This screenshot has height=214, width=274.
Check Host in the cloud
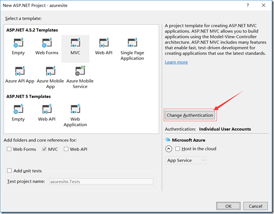[x=177, y=148]
